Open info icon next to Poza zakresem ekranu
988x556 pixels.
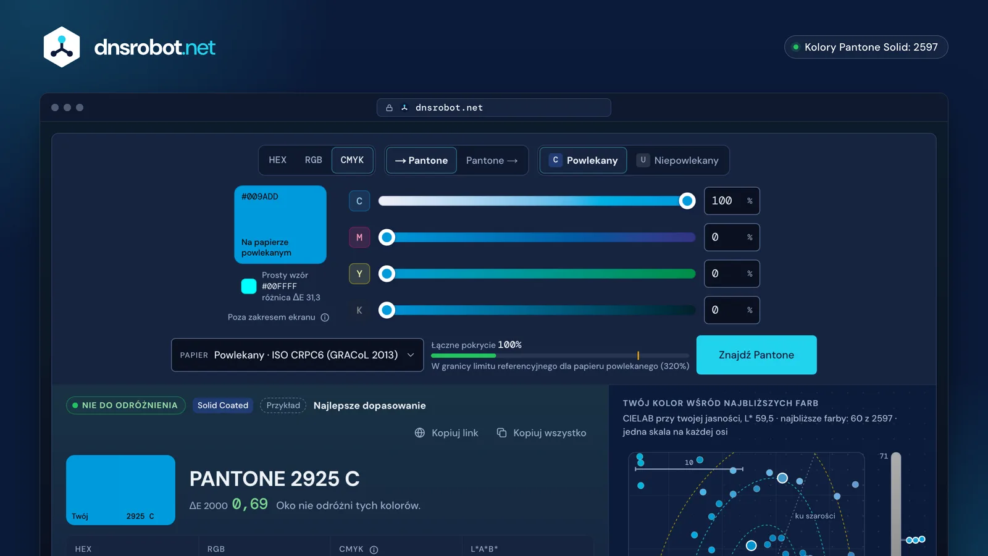click(x=325, y=318)
